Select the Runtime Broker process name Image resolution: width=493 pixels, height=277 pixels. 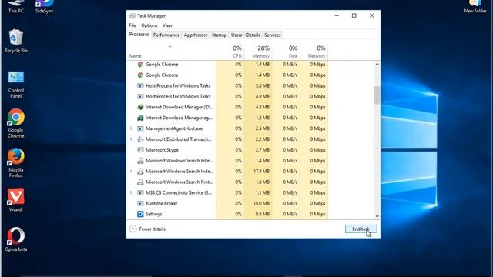161,203
